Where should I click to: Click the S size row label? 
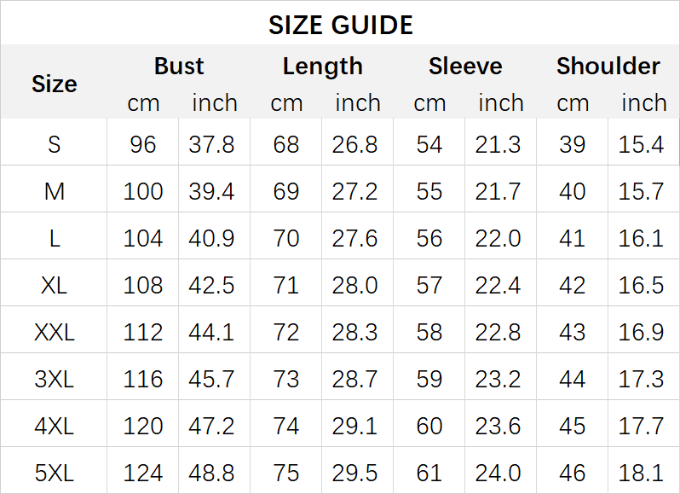coord(55,144)
